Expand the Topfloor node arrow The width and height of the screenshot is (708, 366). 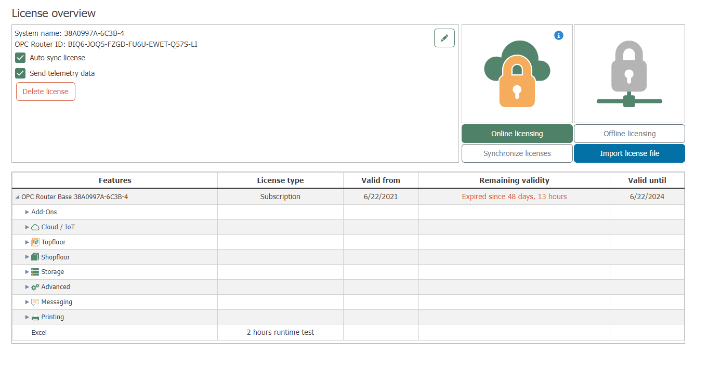click(x=28, y=242)
